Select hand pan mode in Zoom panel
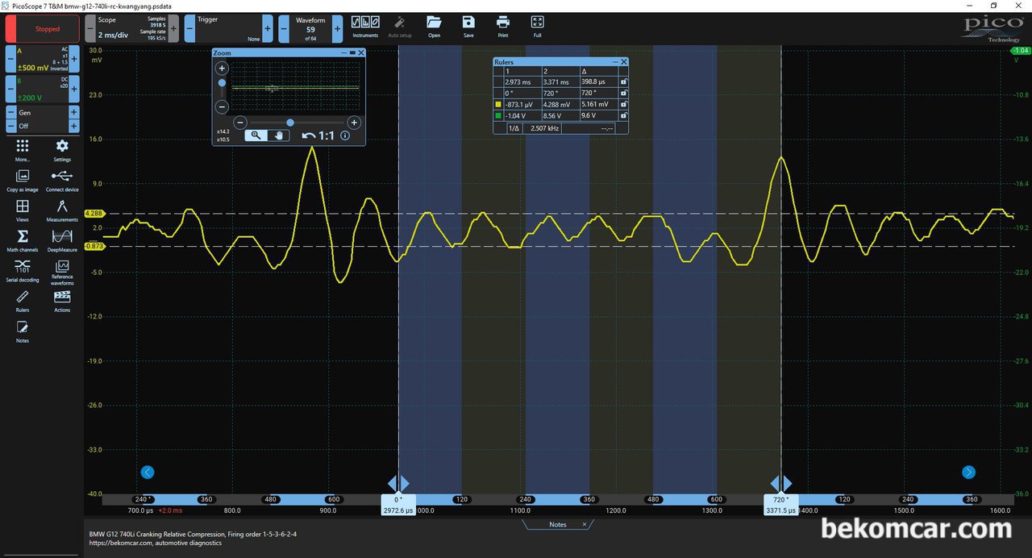Viewport: 1032px width, 558px height. pyautogui.click(x=278, y=135)
